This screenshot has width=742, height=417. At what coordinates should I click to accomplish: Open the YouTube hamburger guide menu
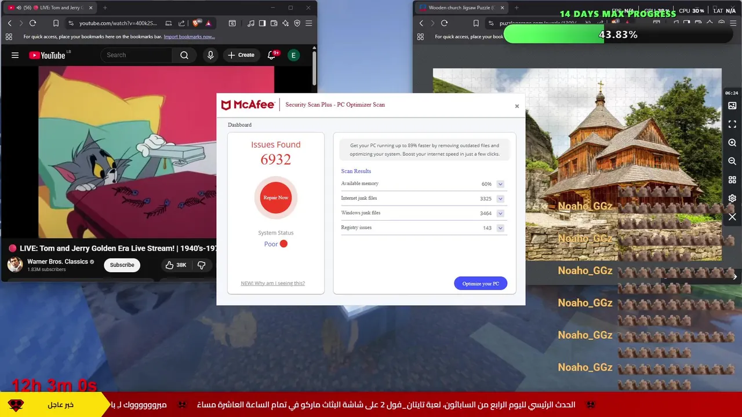(15, 55)
